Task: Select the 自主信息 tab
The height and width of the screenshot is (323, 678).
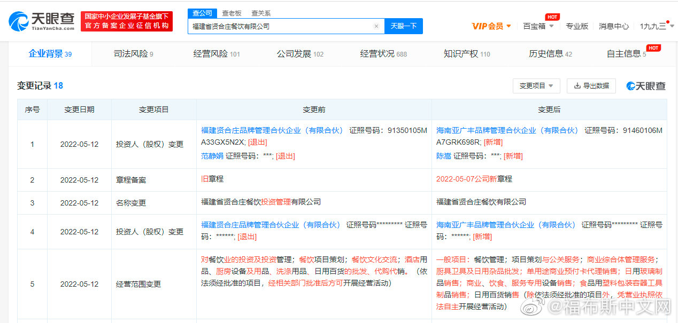Action: [627, 54]
